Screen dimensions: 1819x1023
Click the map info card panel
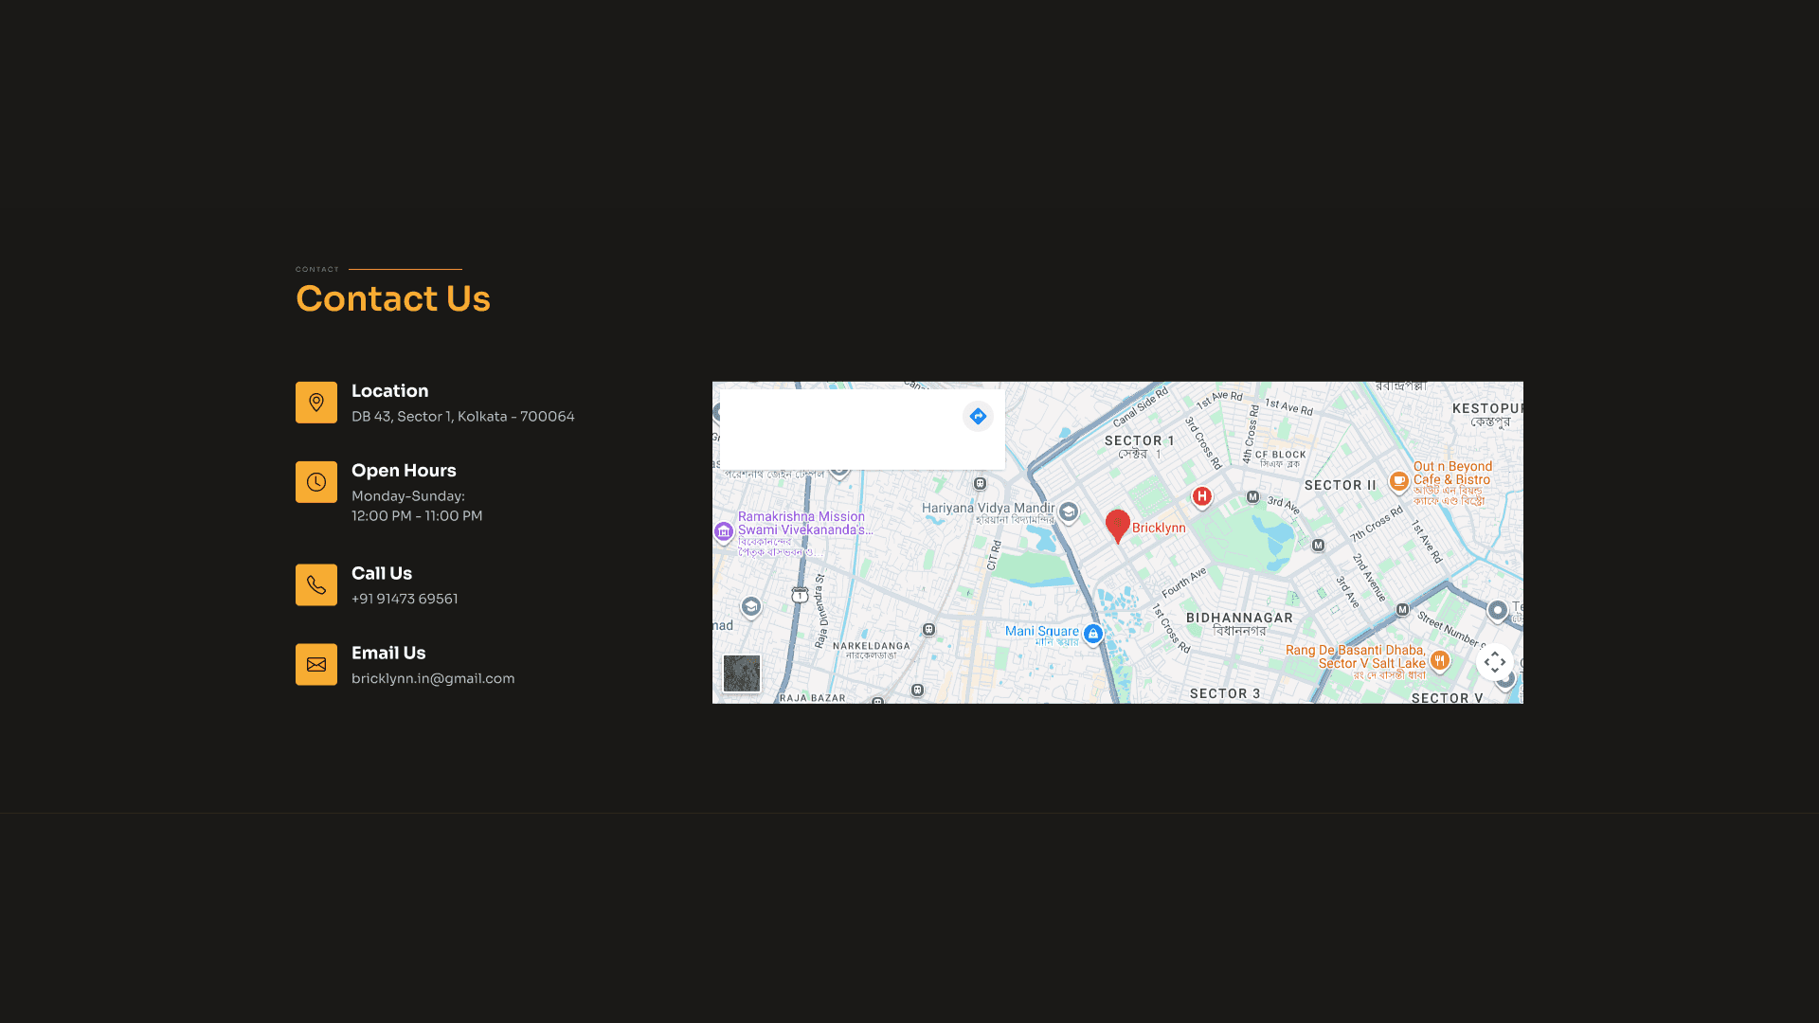click(862, 429)
